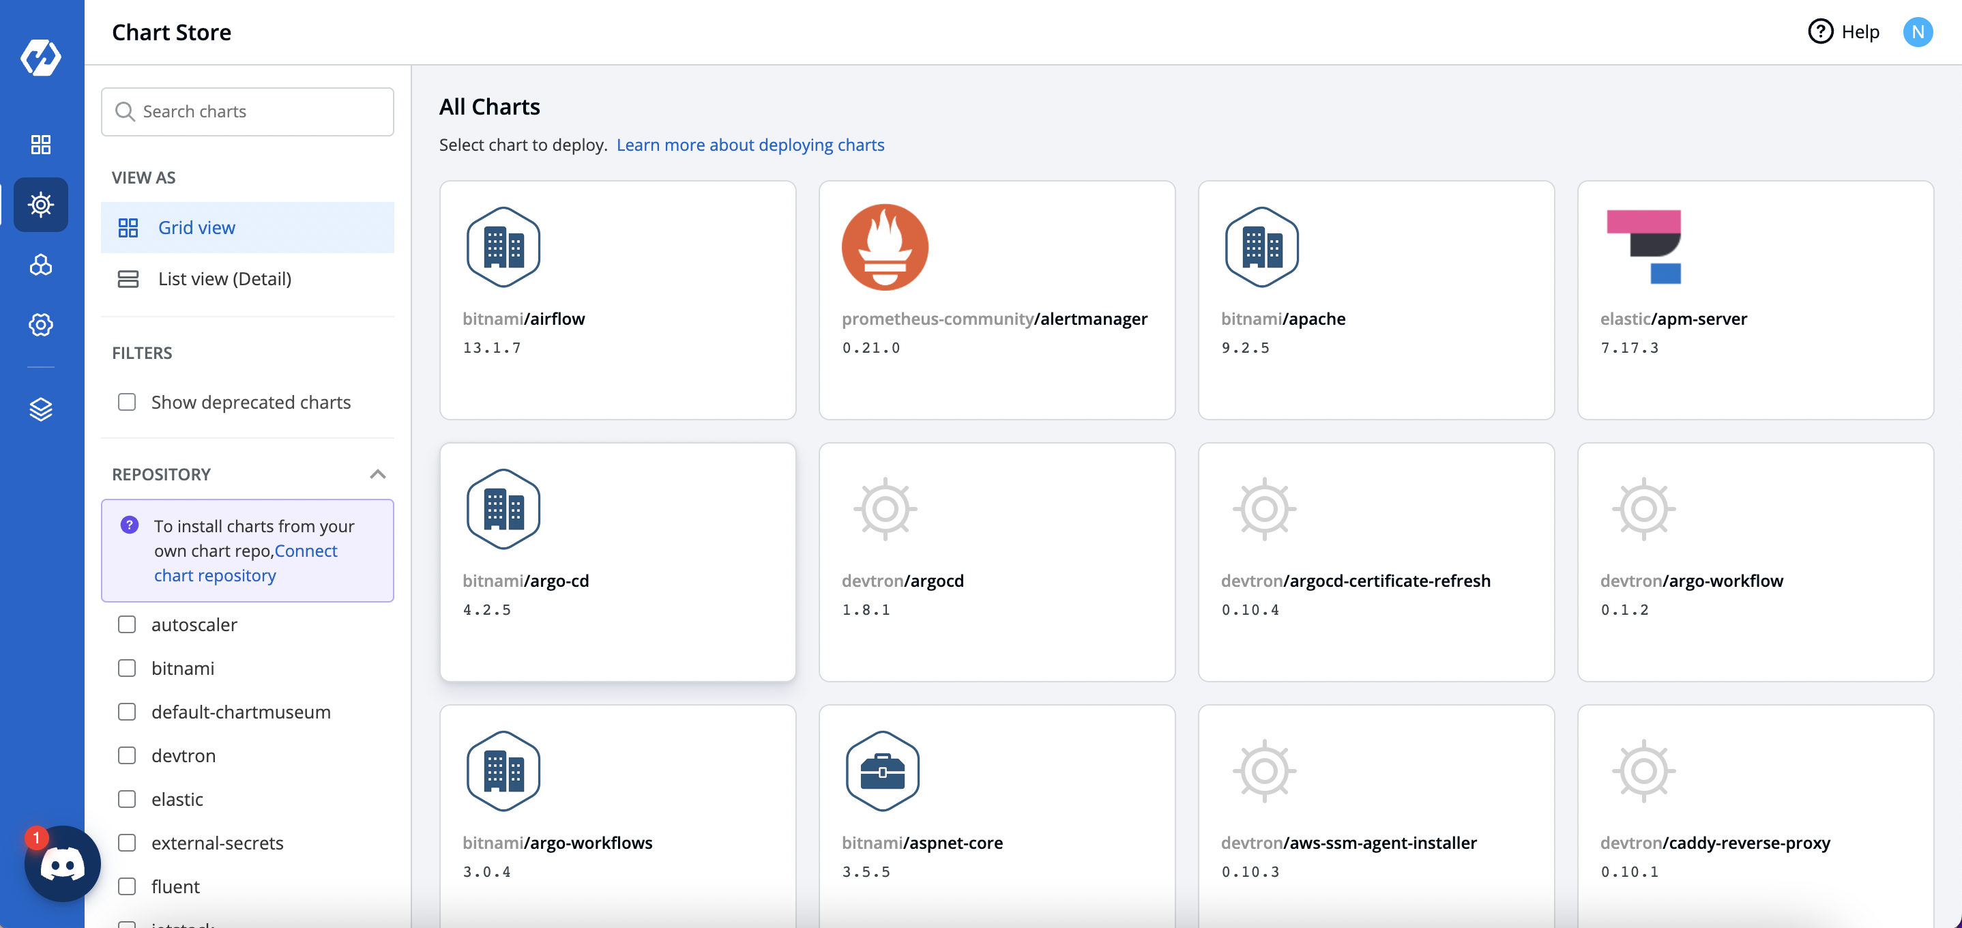Click the Devtron logo in sidebar
This screenshot has width=1962, height=928.
[x=41, y=57]
